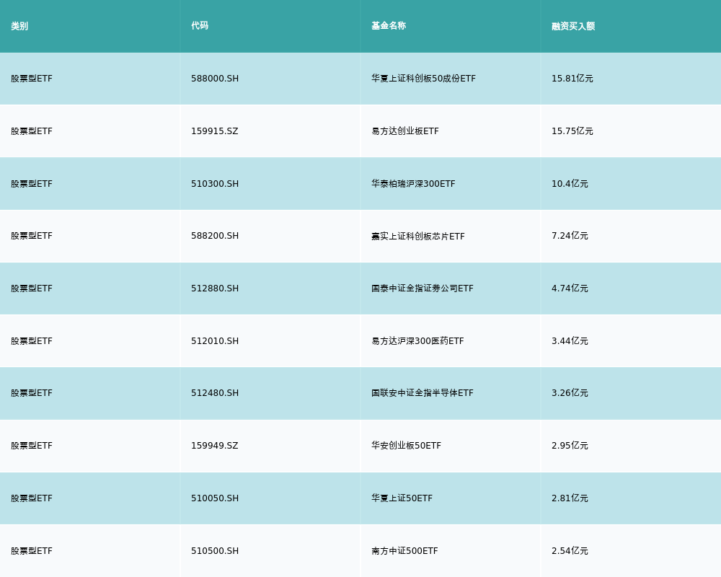Screen dimensions: 721x577
Task: Select fund code 512480.SH
Action: (215, 393)
